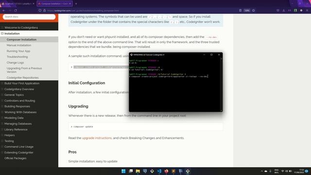Image resolution: width=311 pixels, height=175 pixels.
Task: Close the Composer Installation tab
Action: [x=70, y=3]
